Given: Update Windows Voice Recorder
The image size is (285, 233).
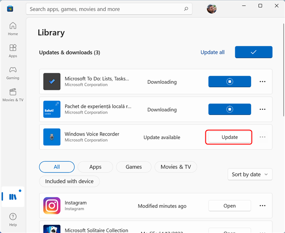Looking at the screenshot, I should (230, 137).
